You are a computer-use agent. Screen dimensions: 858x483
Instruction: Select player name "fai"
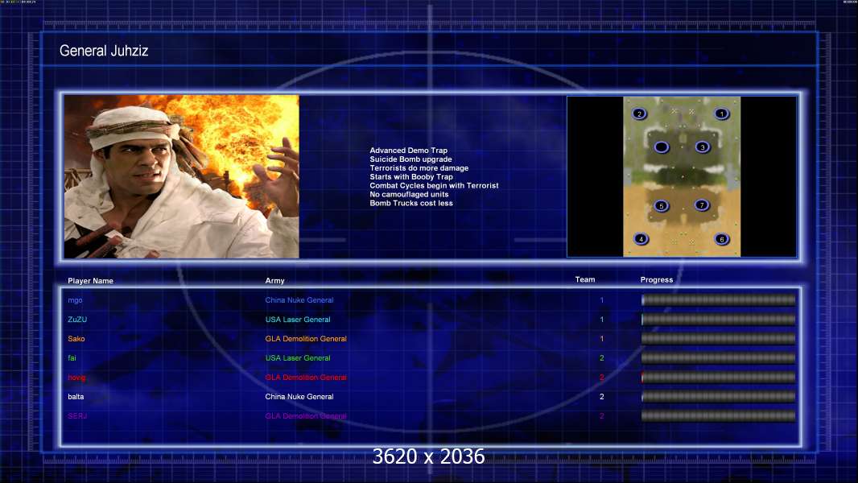[72, 358]
